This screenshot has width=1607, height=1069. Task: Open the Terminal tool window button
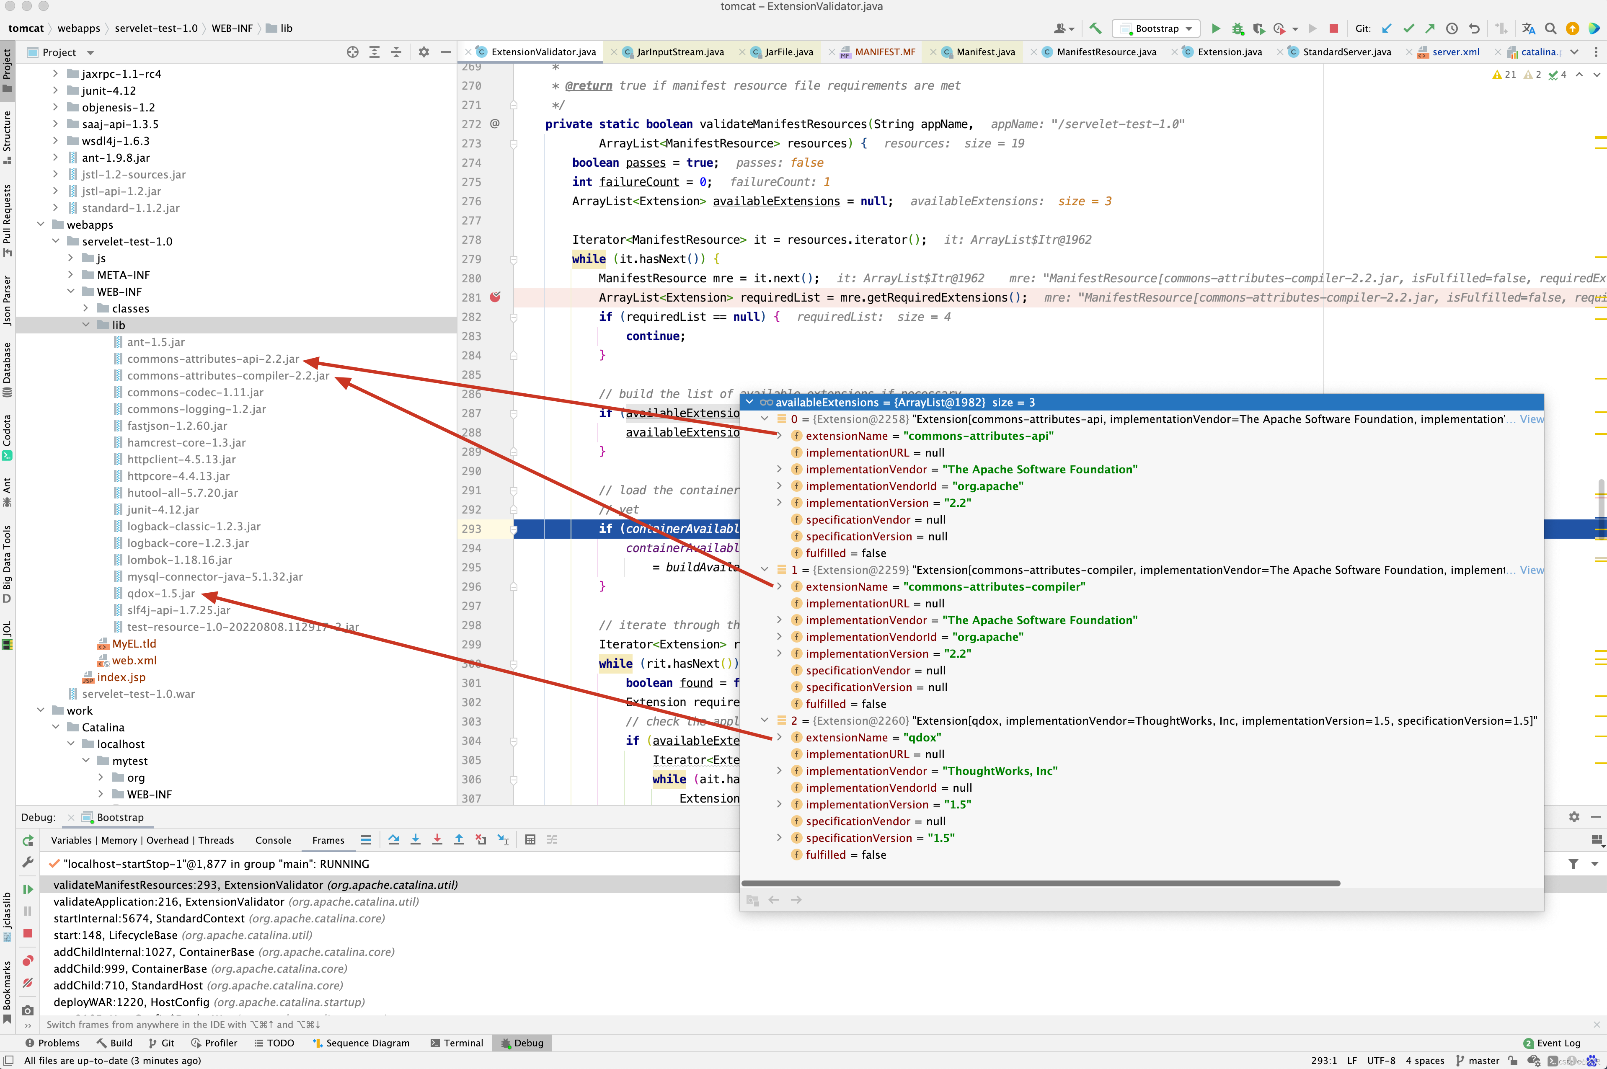pos(457,1043)
